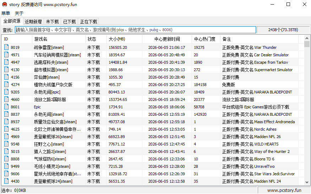Click the 2438个(73.35TB) count button

click(x=283, y=30)
